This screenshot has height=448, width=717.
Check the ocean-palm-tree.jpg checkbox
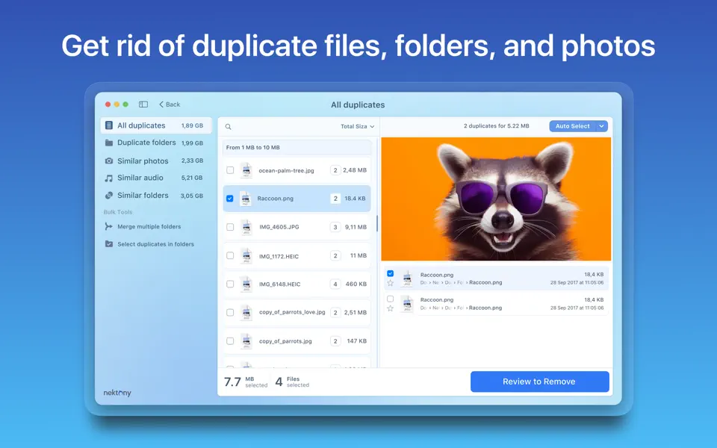230,169
